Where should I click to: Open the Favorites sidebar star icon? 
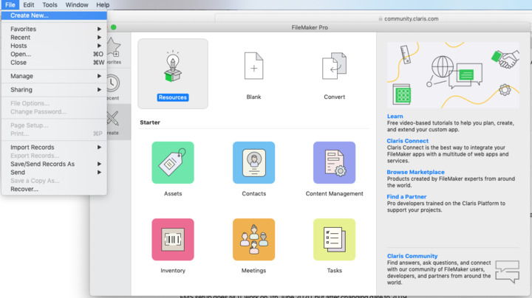coord(114,47)
